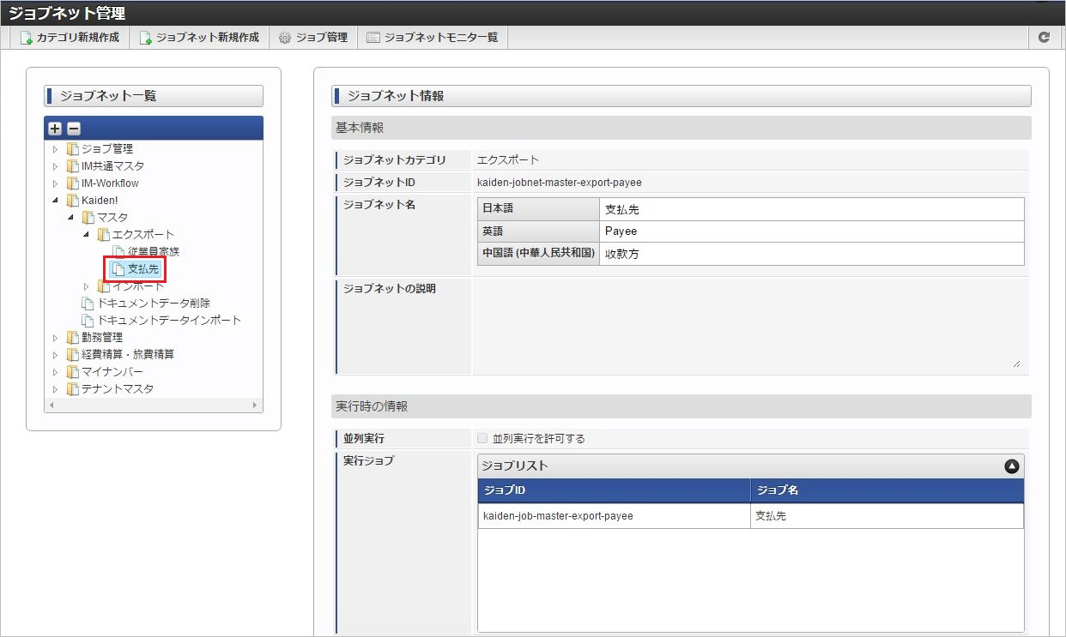This screenshot has width=1066, height=637.
Task: Click the collapse-all minus icon in tree
Action: [x=74, y=129]
